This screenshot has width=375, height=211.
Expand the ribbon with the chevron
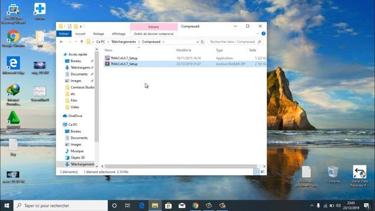point(257,34)
